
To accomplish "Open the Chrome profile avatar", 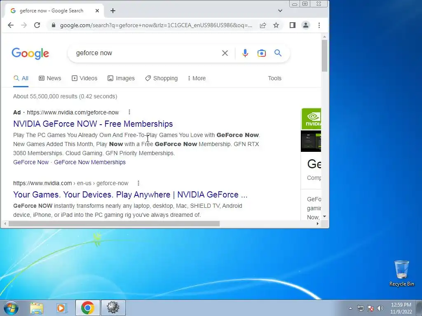I will (x=306, y=25).
